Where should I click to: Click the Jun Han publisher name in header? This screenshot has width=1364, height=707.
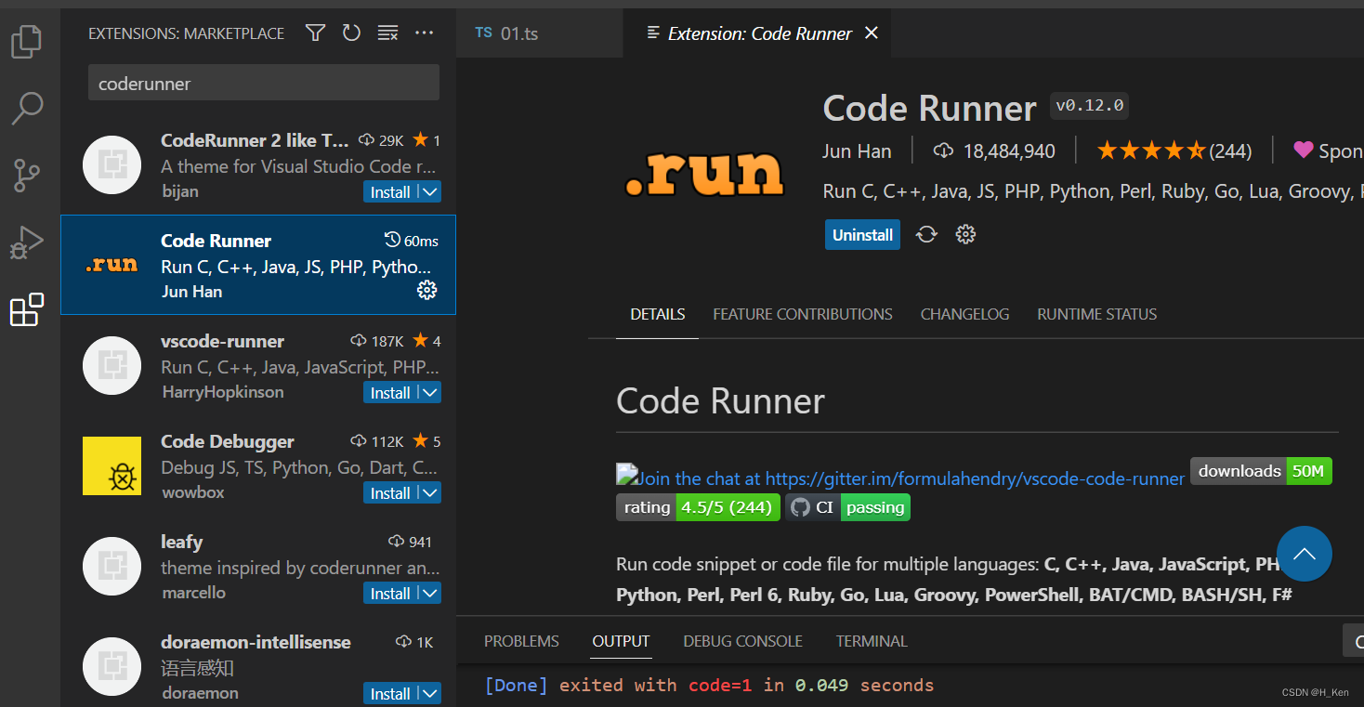(x=857, y=151)
